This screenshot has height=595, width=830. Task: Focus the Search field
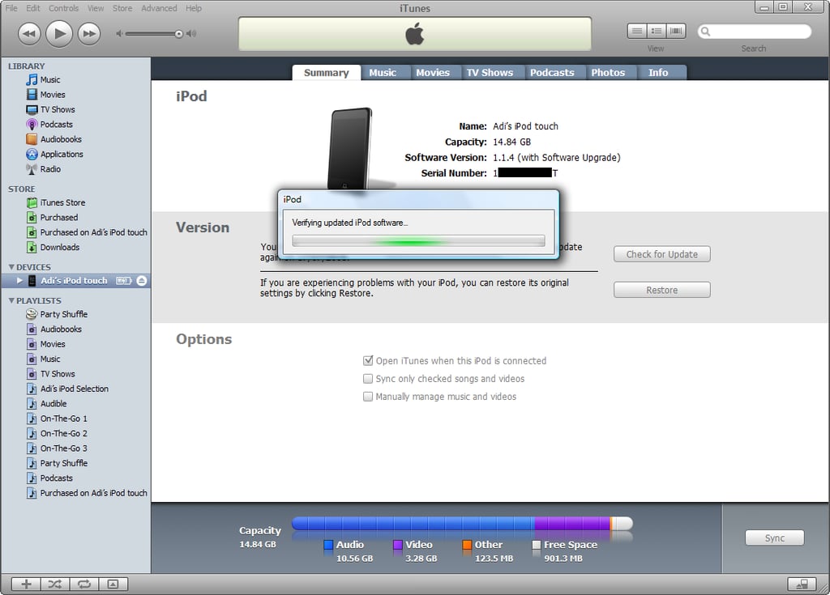tap(755, 32)
